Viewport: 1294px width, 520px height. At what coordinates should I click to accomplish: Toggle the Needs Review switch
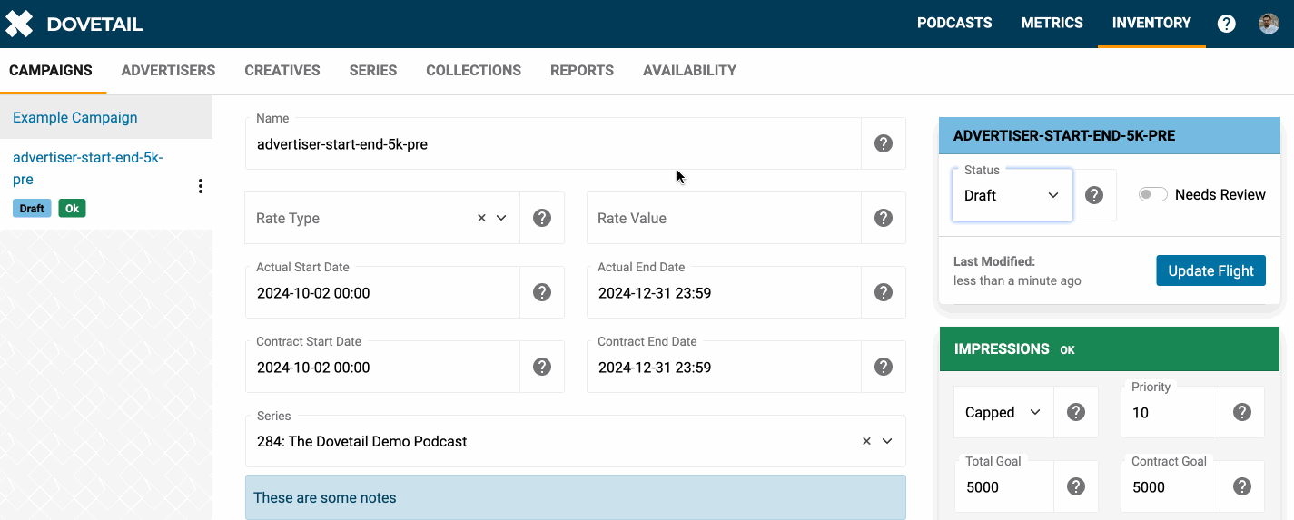click(x=1153, y=195)
